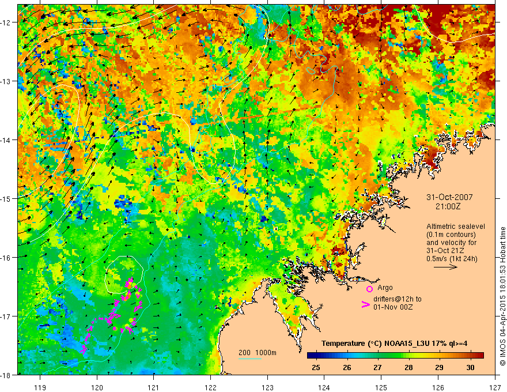Click the longitude label '122'
This screenshot has width=507, height=392.
click(x=210, y=387)
